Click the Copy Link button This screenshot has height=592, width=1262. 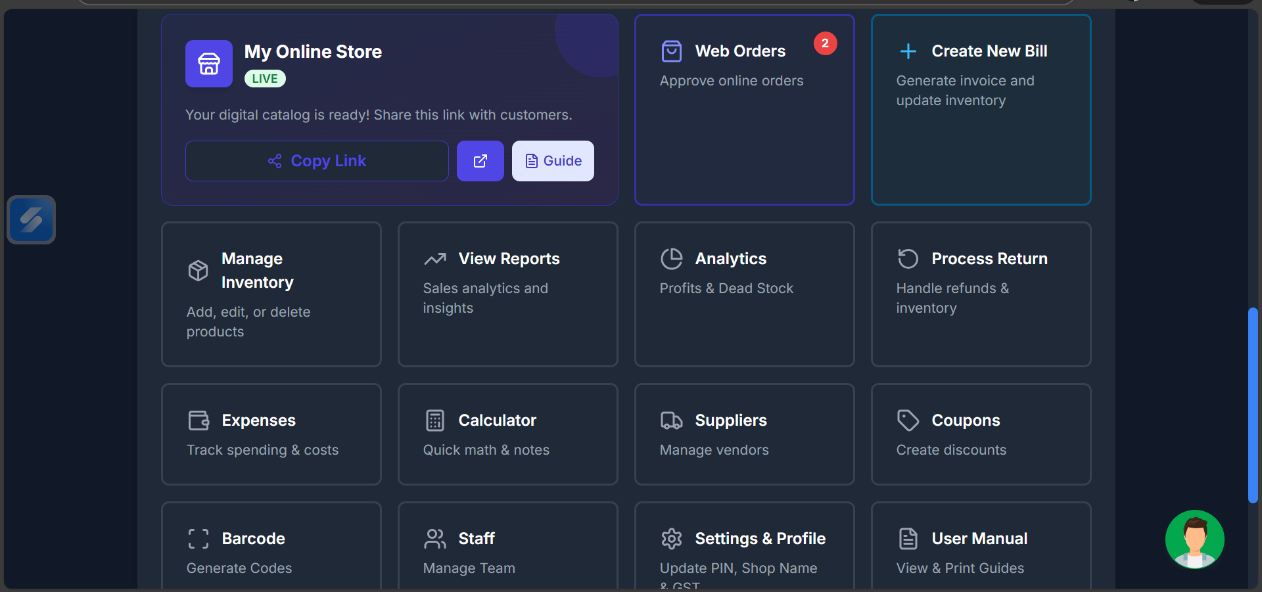pyautogui.click(x=317, y=161)
